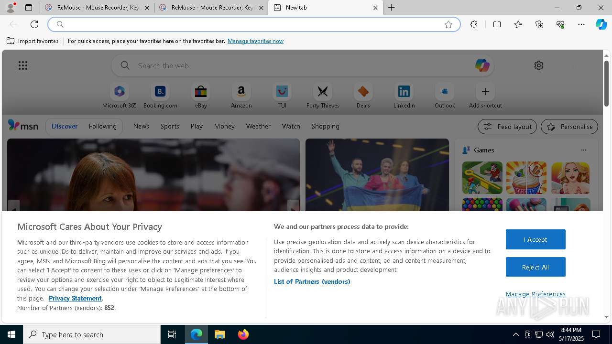Open the Games card more options
The width and height of the screenshot is (612, 344).
(x=583, y=150)
